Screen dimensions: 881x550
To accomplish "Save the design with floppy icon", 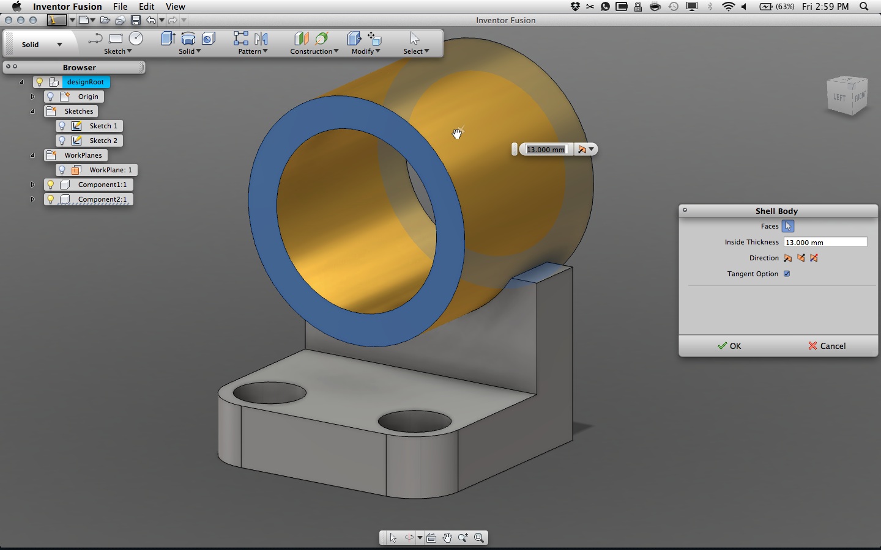I will (136, 20).
